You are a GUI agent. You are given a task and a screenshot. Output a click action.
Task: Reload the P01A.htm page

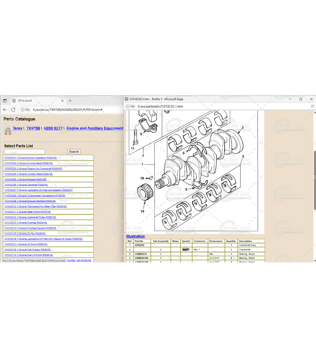click(x=13, y=110)
